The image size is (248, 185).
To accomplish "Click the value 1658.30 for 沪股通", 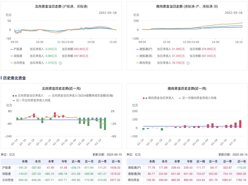I will tap(115, 168).
